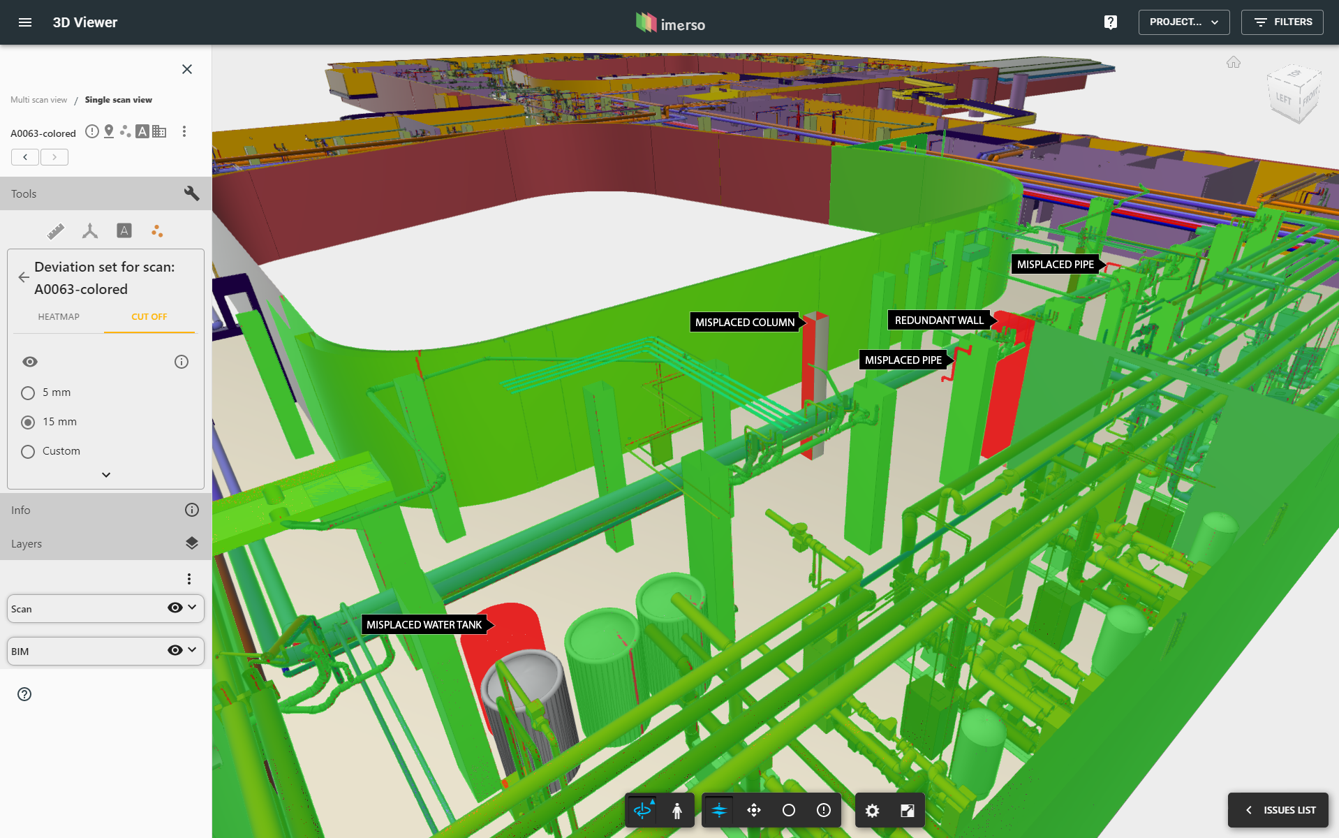Select orbit navigation mode
Image resolution: width=1339 pixels, height=838 pixels.
coord(642,810)
